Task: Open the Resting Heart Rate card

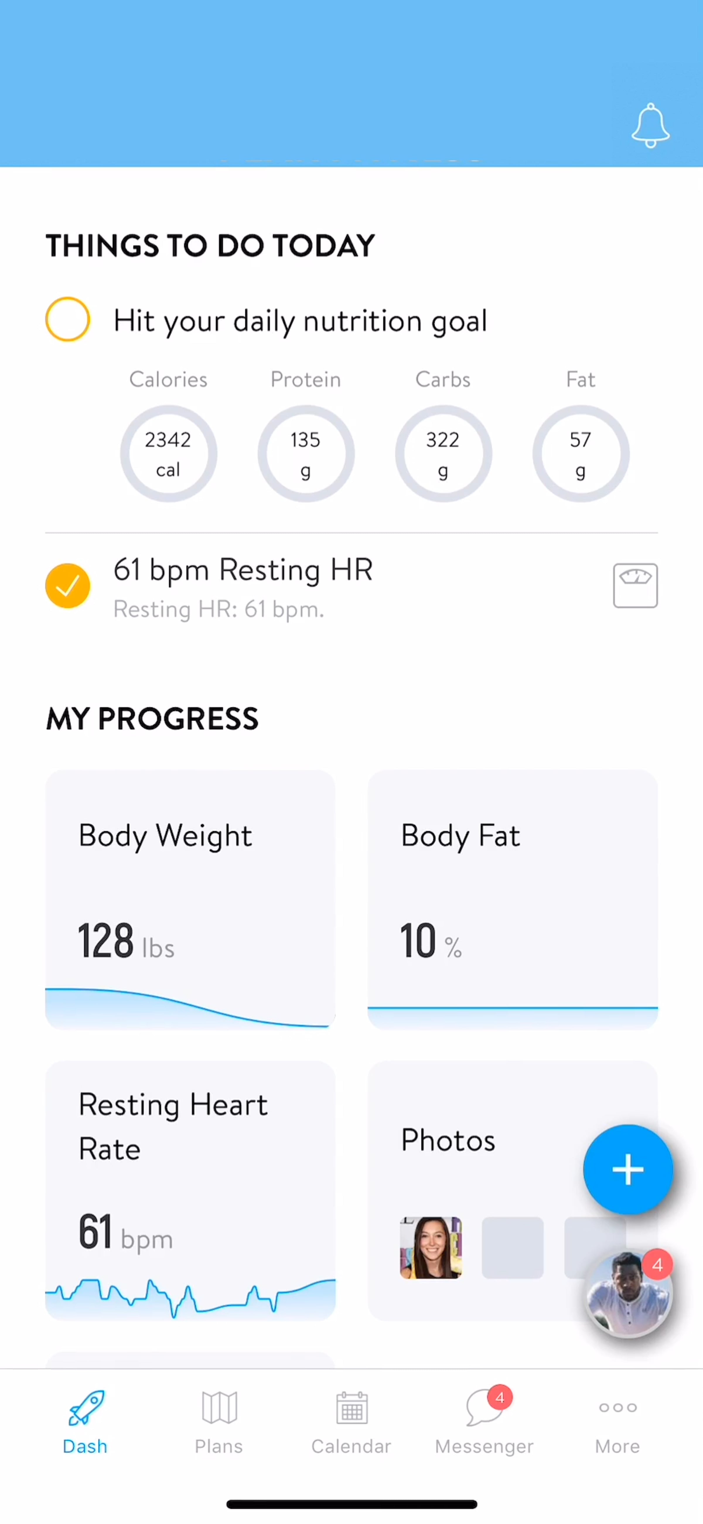Action: [x=190, y=1190]
